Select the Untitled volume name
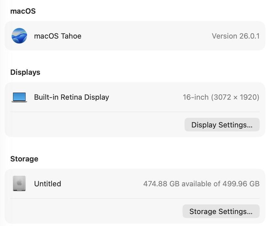 48,184
